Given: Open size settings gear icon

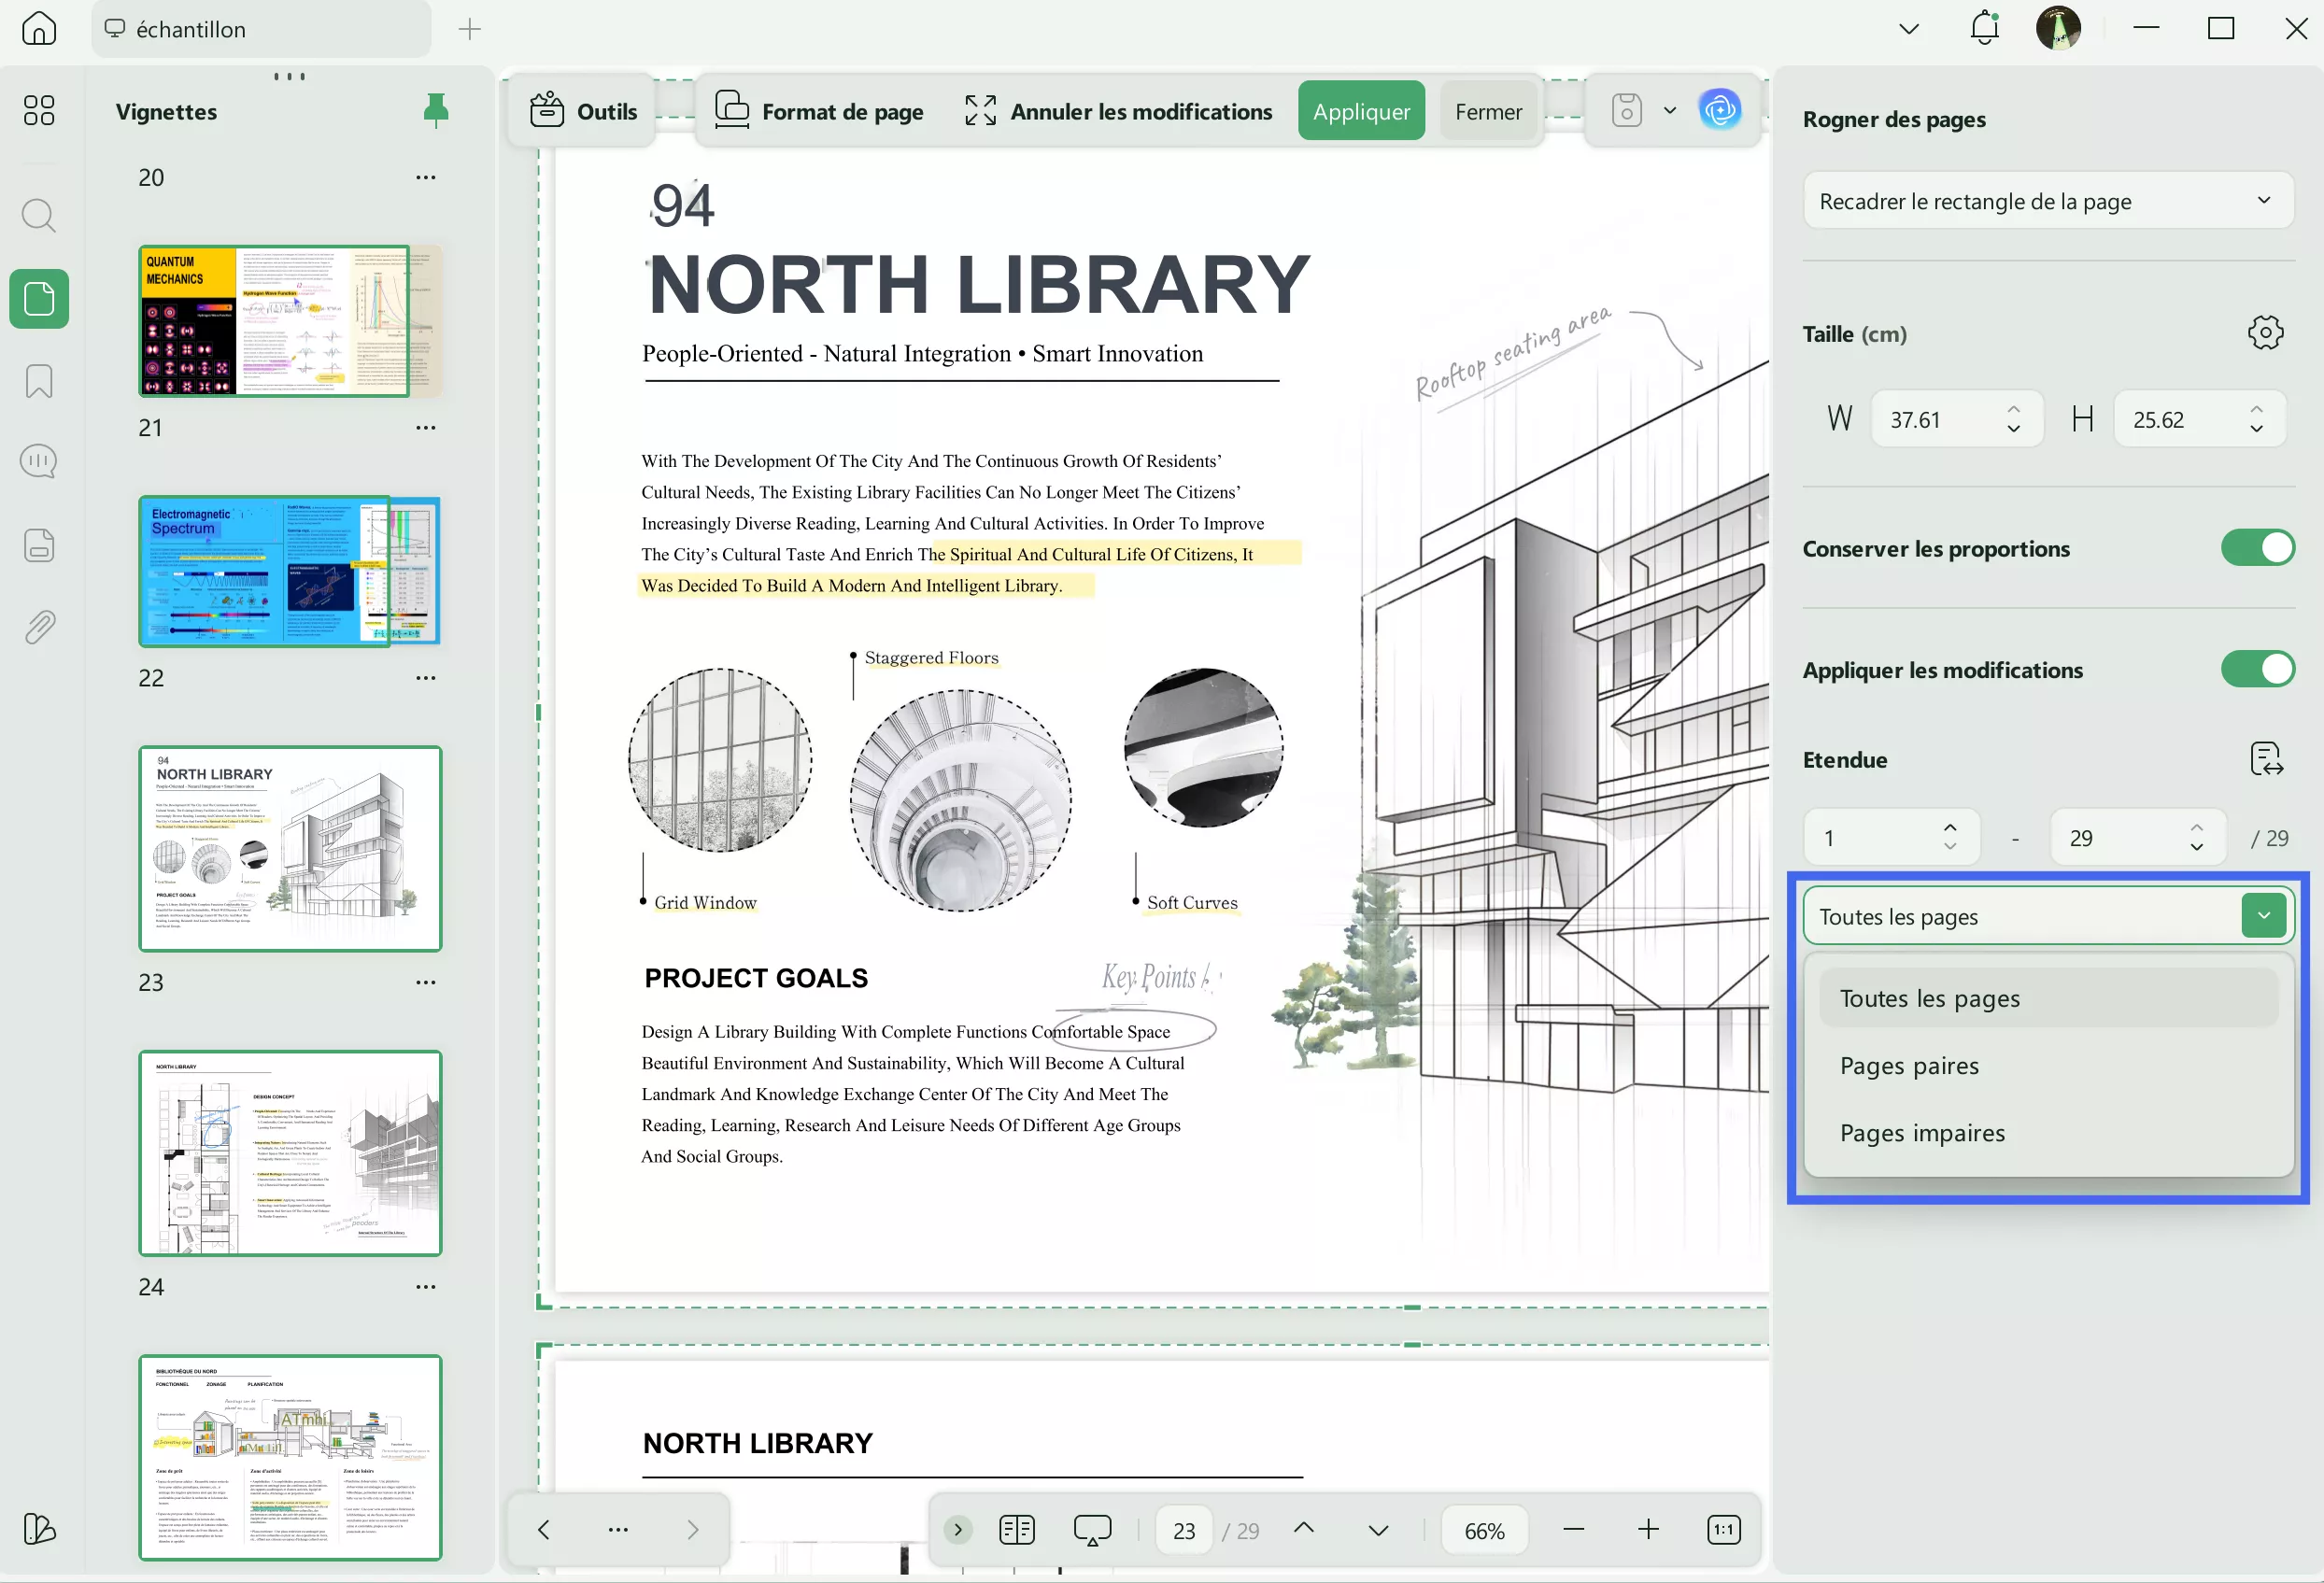Looking at the screenshot, I should (2265, 333).
